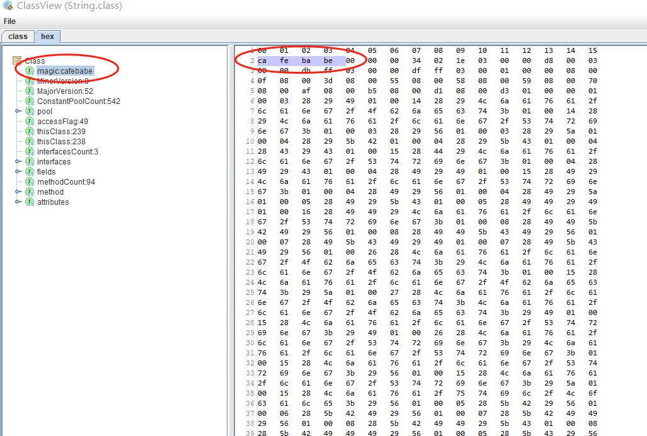Click the 'af' byte in hex row 5

tap(306, 91)
